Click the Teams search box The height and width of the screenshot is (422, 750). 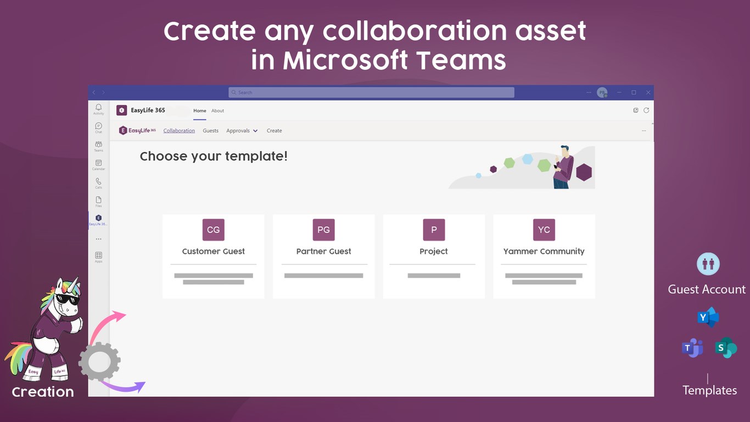(x=371, y=92)
